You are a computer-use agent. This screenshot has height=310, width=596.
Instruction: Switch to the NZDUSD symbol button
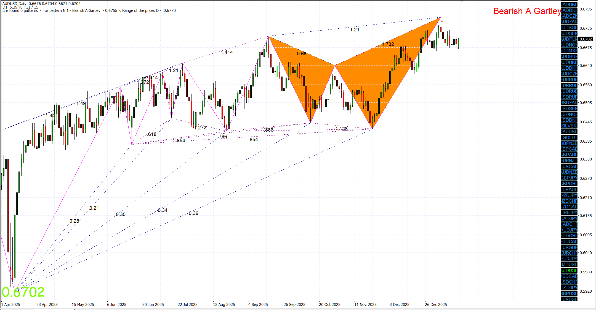569,265
